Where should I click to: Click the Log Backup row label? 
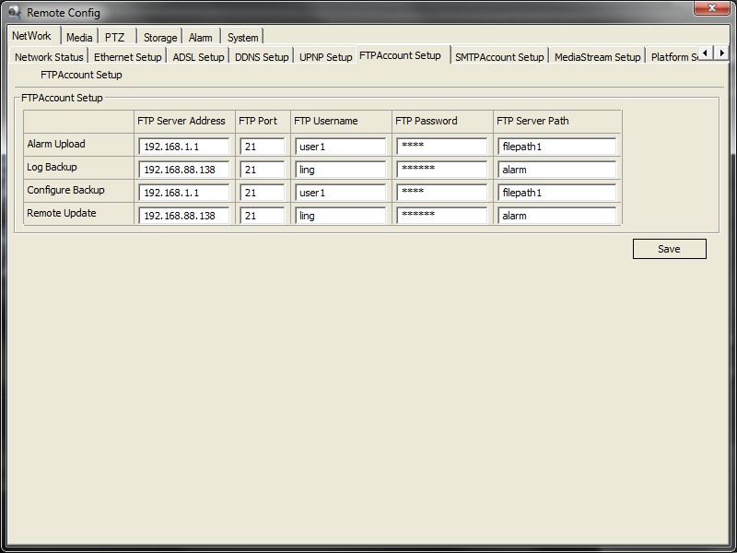click(x=52, y=167)
